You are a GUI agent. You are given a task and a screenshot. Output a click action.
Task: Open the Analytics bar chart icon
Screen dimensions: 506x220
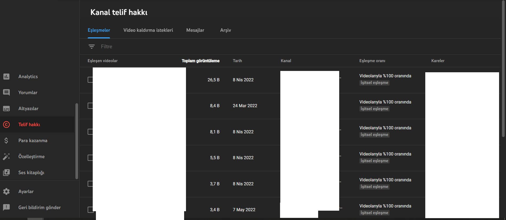(x=6, y=77)
